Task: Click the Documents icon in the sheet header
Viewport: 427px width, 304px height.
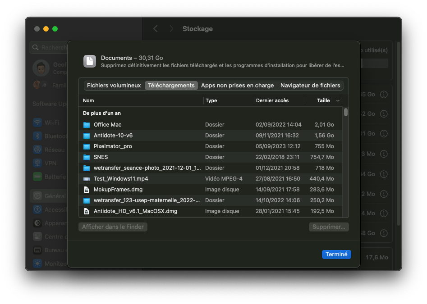Action: pyautogui.click(x=90, y=61)
